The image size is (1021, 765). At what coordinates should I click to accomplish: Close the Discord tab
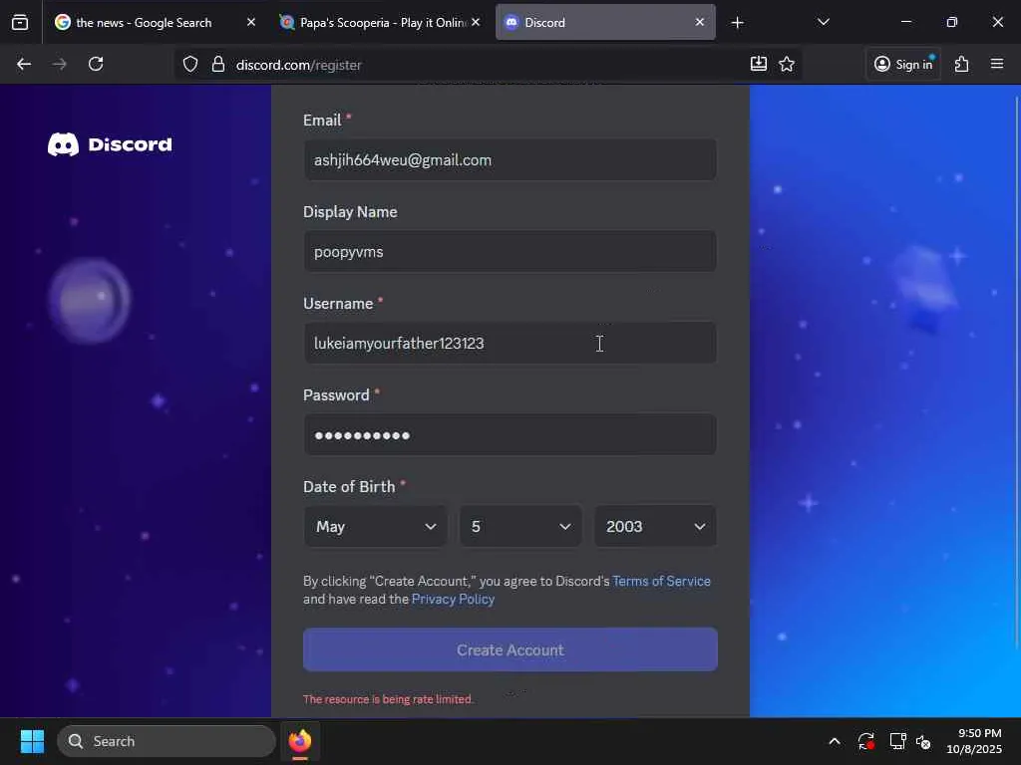(x=700, y=22)
